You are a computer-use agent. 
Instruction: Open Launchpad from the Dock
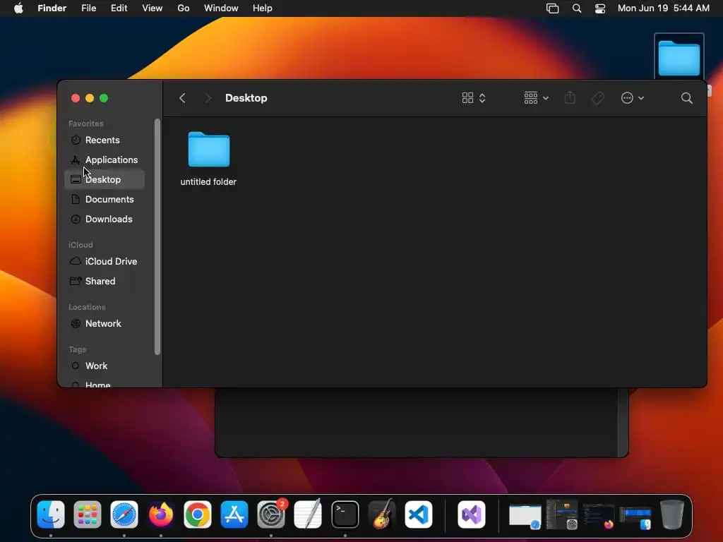87,514
